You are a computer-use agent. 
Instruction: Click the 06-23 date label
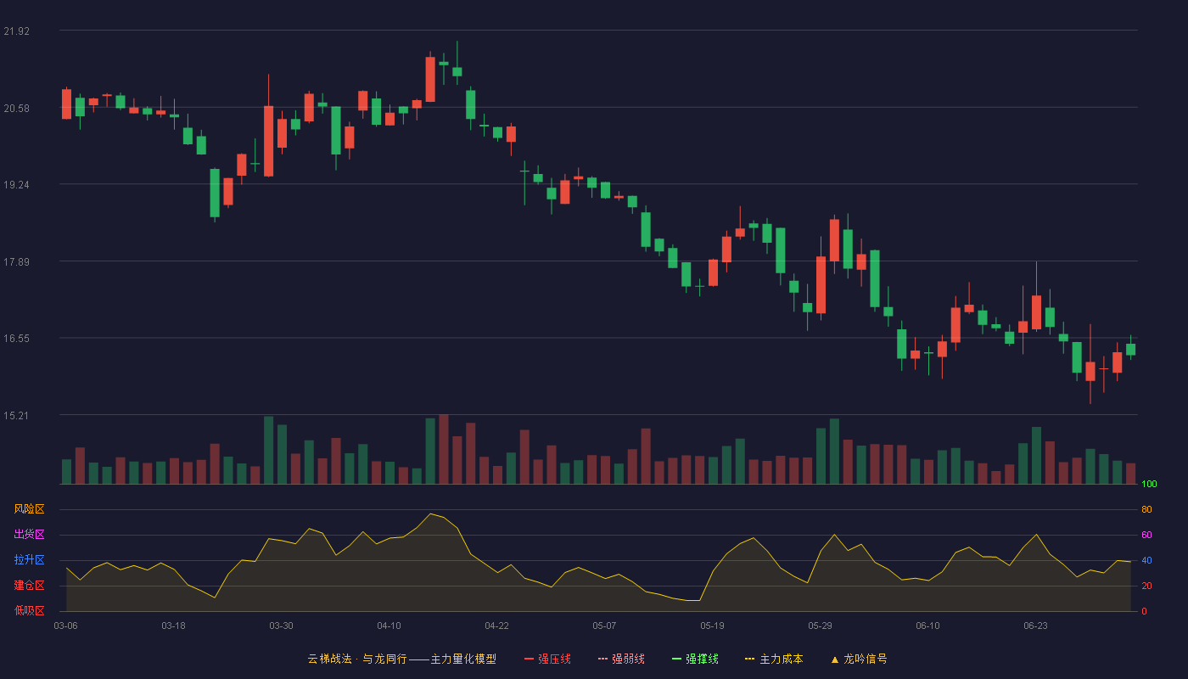[x=1035, y=626]
